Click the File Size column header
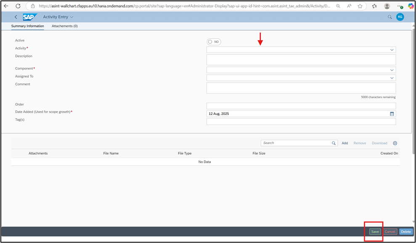The width and height of the screenshot is (416, 243). tap(259, 154)
